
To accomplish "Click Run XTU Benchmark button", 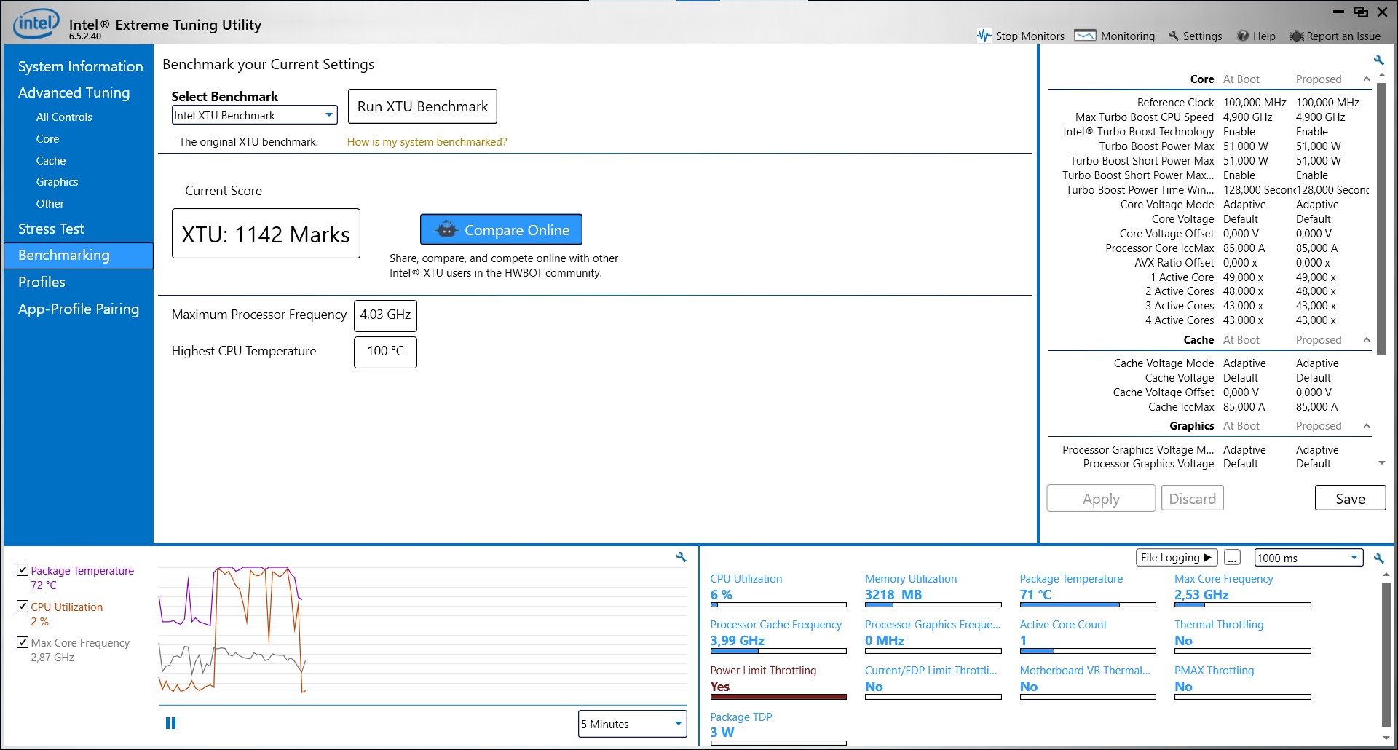I will click(x=422, y=106).
